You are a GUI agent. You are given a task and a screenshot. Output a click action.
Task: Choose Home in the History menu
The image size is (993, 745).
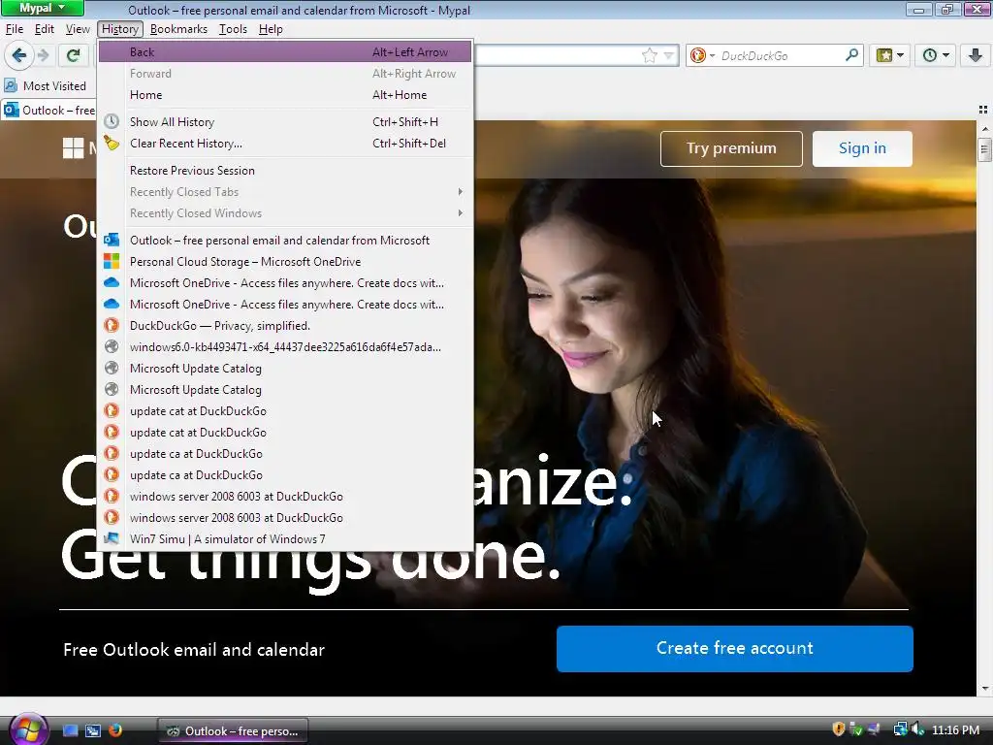[x=285, y=95]
